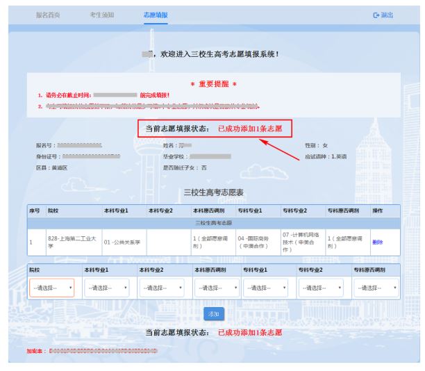The width and height of the screenshot is (425, 371).
Task: Click the 04-国际商务(中澳合作) cell
Action: (x=257, y=242)
